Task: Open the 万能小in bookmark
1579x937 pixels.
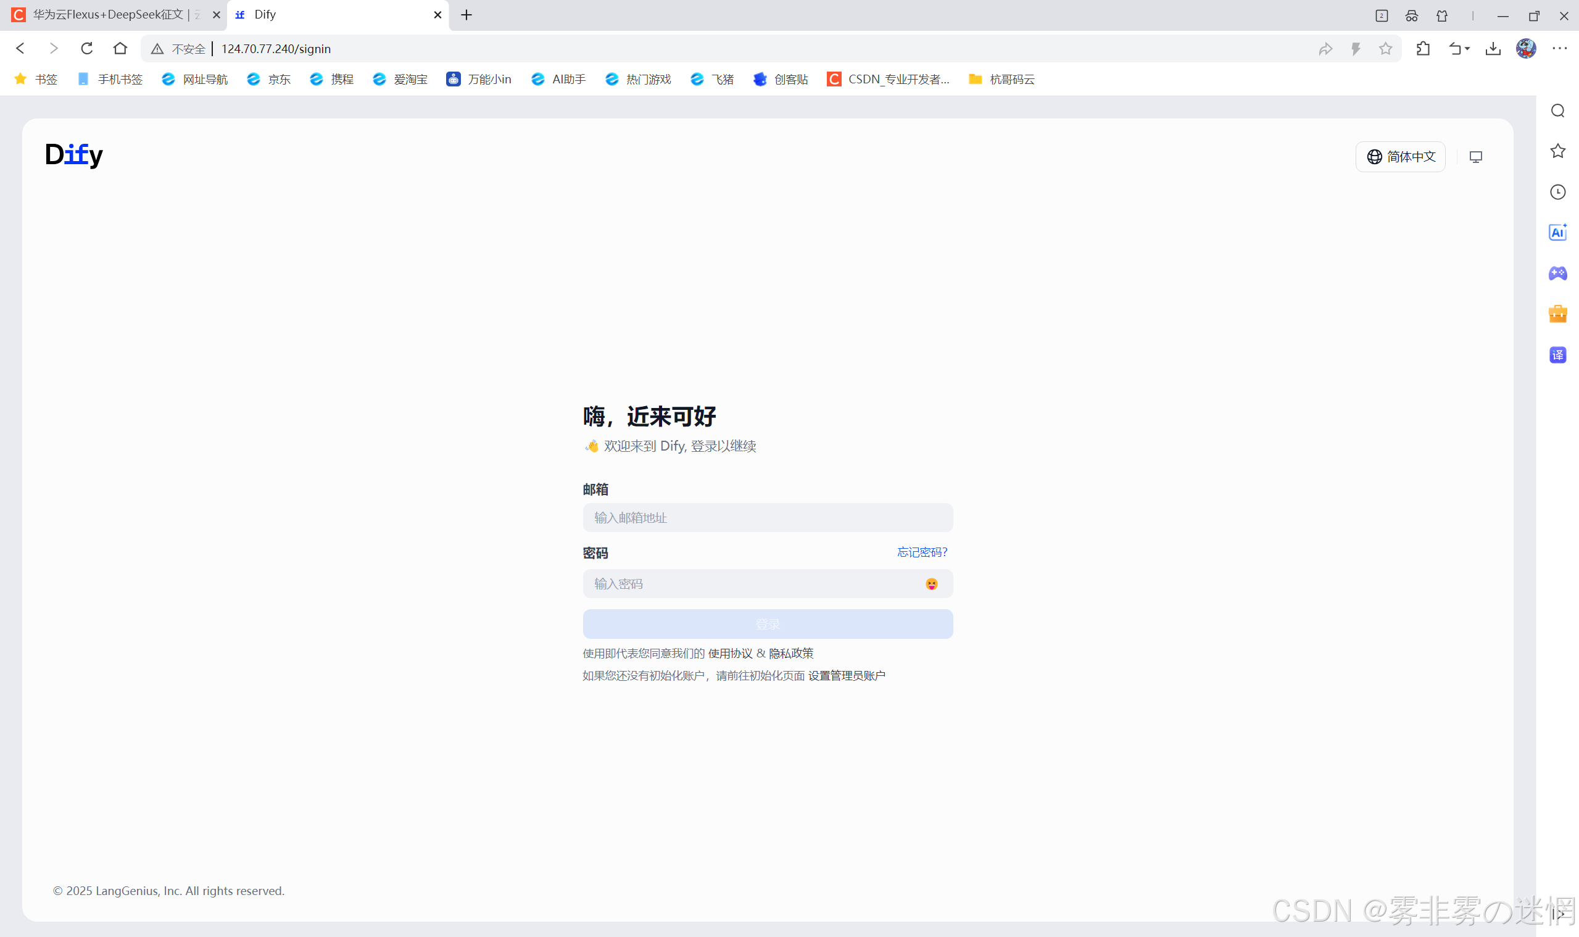Action: [479, 79]
